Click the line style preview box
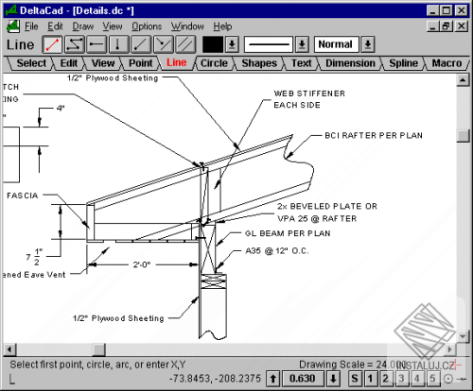 click(x=269, y=44)
